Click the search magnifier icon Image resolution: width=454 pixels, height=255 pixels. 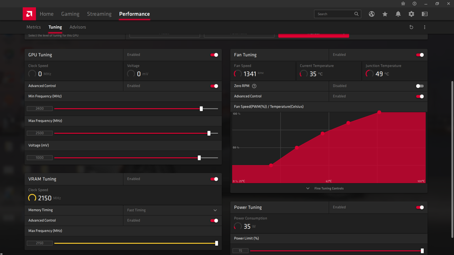[356, 14]
